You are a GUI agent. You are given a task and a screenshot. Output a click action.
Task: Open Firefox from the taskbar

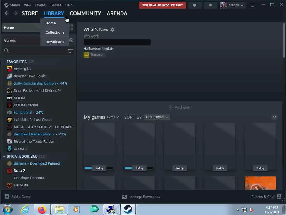coord(42,209)
